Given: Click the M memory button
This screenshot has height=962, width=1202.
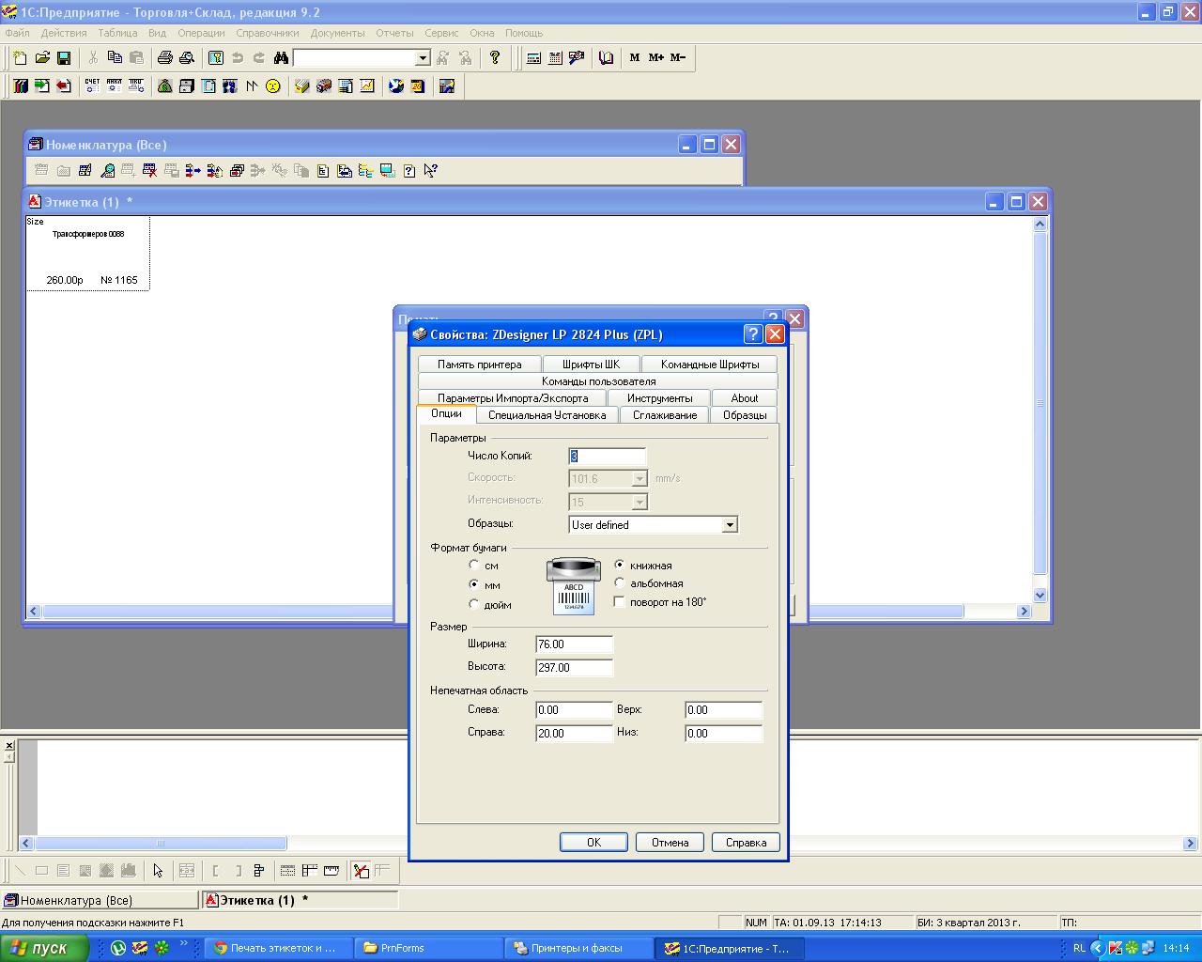Looking at the screenshot, I should [635, 58].
